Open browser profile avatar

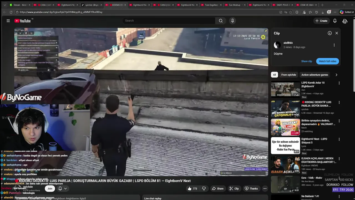tap(329, 12)
